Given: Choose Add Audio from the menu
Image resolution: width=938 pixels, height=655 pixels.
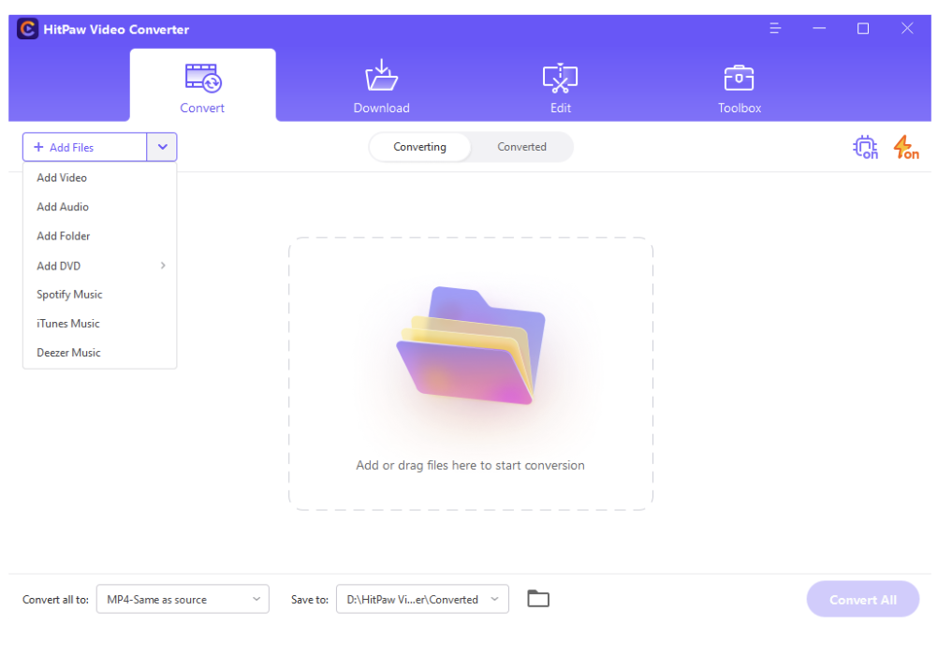Looking at the screenshot, I should pyautogui.click(x=99, y=207).
